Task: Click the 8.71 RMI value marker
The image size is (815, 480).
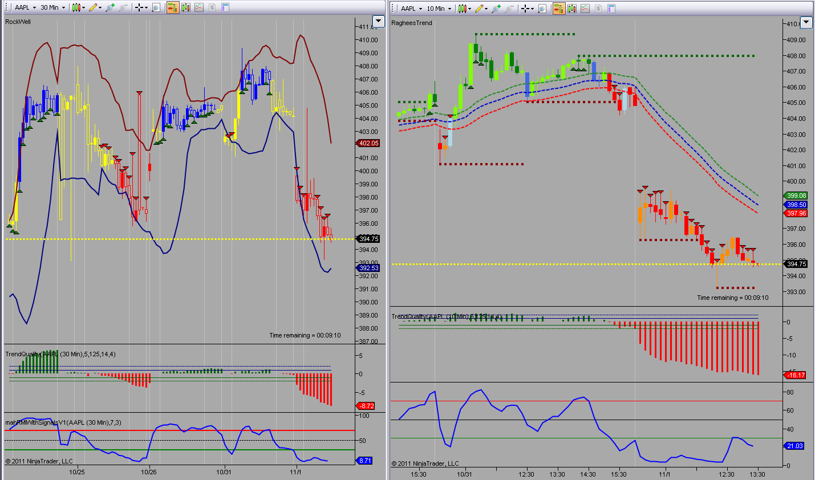Action: coord(364,461)
